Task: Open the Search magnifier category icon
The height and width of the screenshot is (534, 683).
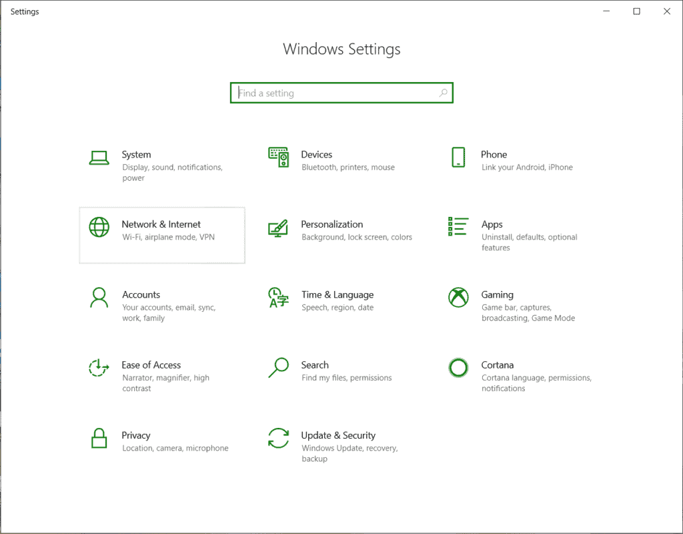Action: [x=278, y=368]
